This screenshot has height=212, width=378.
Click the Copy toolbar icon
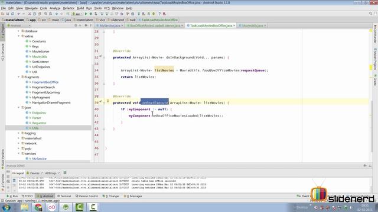click(35, 14)
